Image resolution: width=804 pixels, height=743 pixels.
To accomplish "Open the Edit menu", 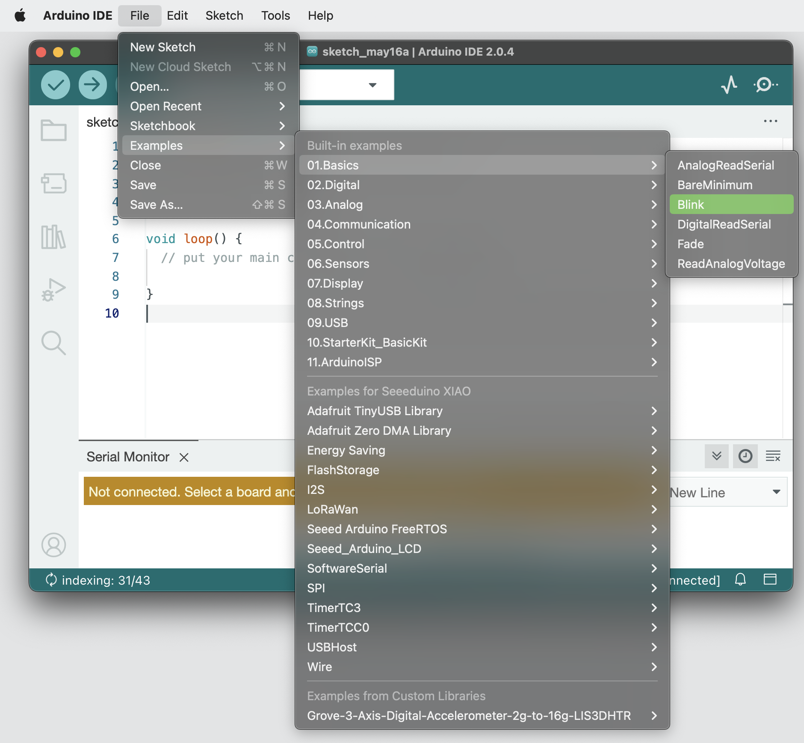I will click(x=177, y=16).
